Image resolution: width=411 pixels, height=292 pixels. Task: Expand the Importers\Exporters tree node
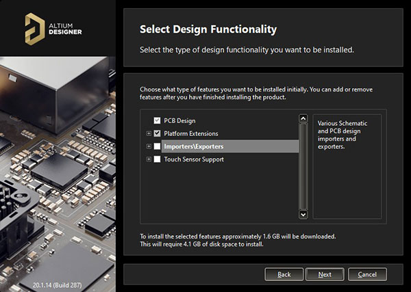(149, 146)
